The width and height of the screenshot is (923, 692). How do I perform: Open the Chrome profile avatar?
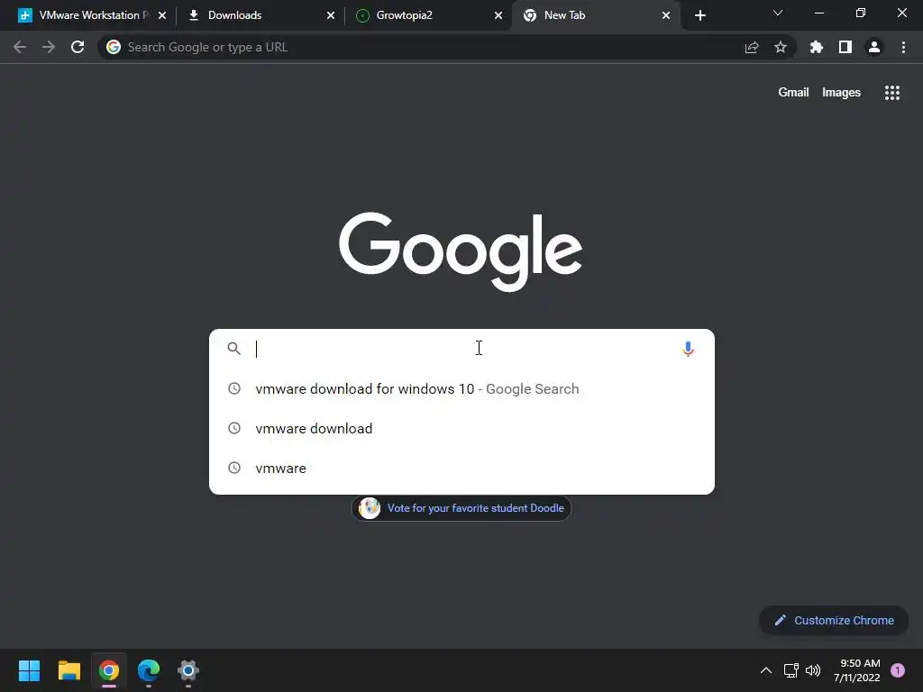click(874, 47)
